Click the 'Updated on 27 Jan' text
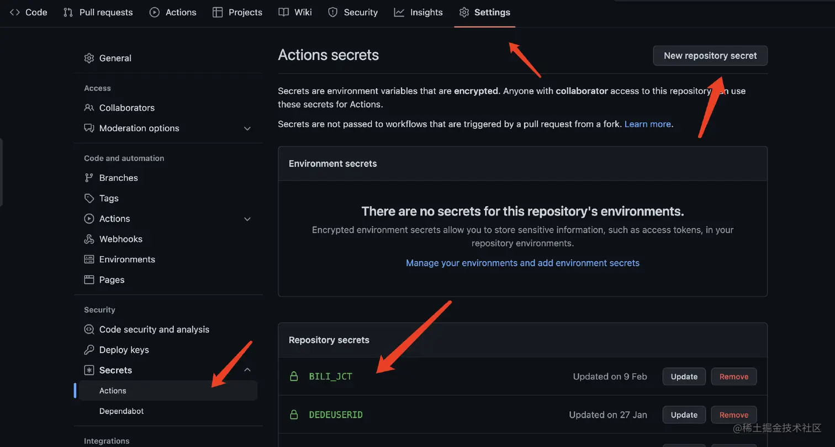 pyautogui.click(x=608, y=414)
